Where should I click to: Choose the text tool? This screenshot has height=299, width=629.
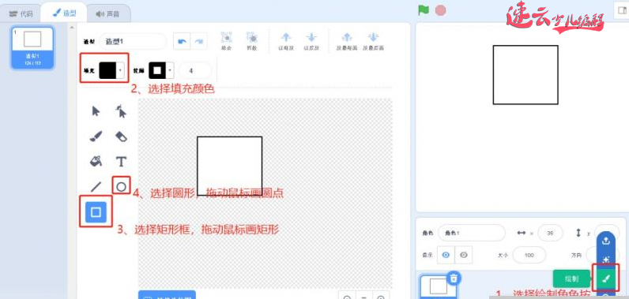[x=121, y=162]
